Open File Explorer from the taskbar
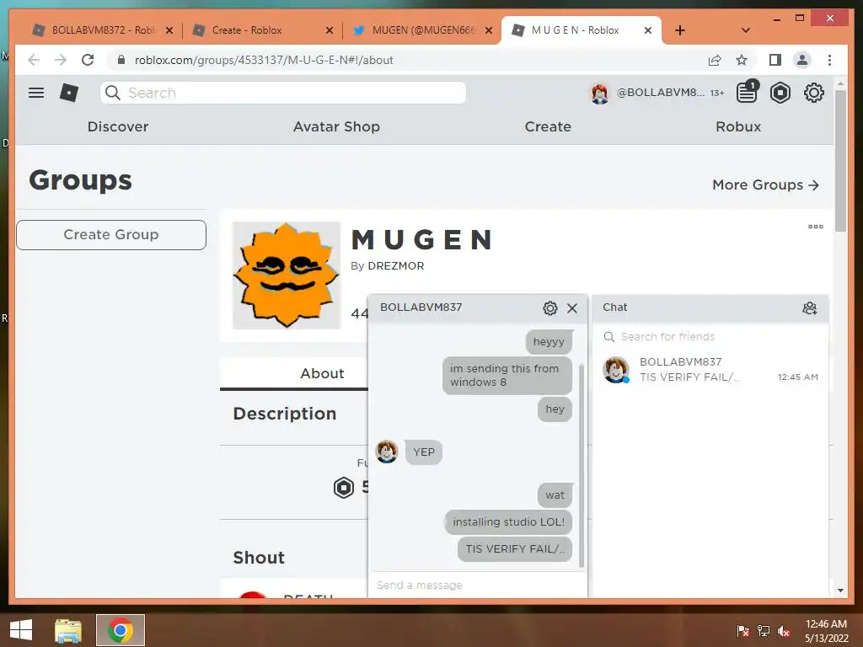The height and width of the screenshot is (647, 863). 68,630
